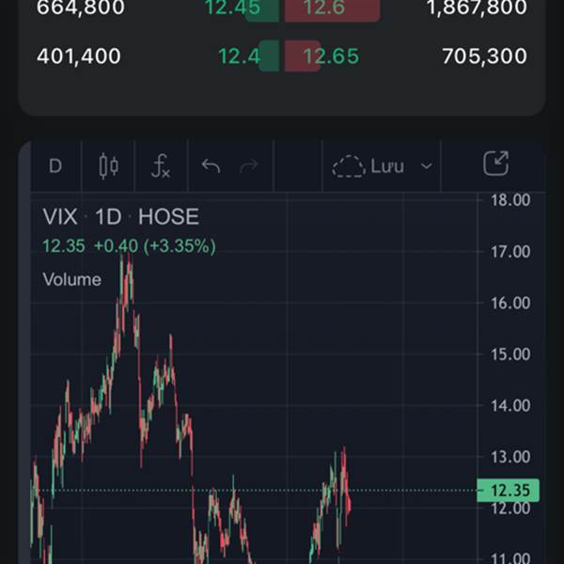Click the 12.00 price axis label
This screenshot has height=564, width=564.
(x=510, y=509)
